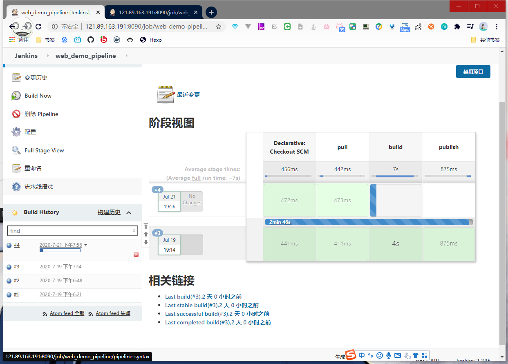
Task: Click the Full Stage View magnifier icon
Action: (16, 150)
